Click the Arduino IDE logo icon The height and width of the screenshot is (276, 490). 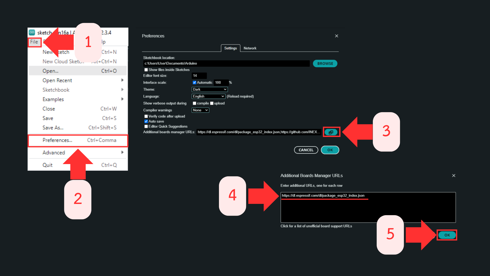tap(32, 32)
